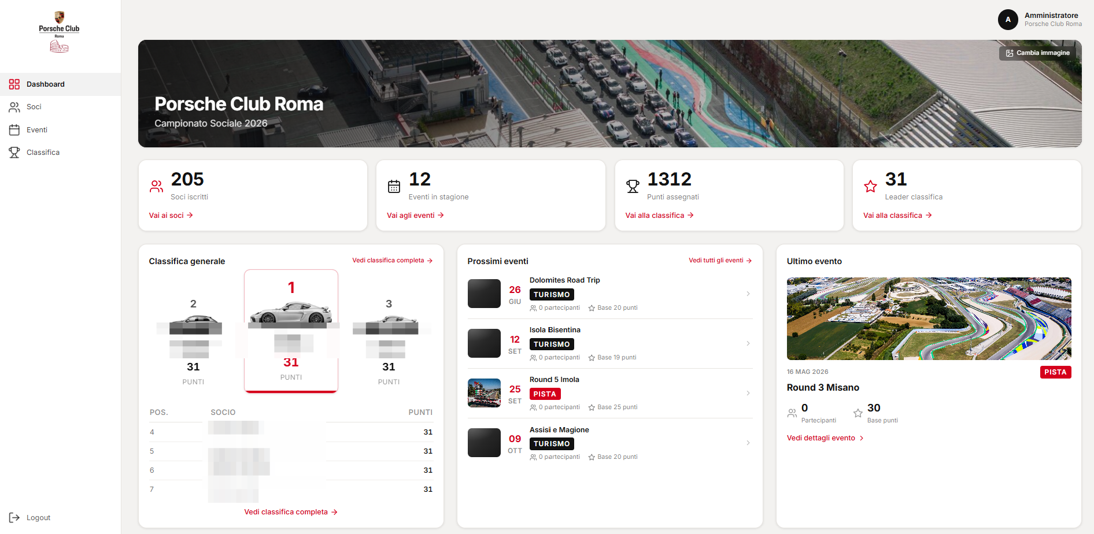Follow the Vai agli eventi link

point(415,216)
